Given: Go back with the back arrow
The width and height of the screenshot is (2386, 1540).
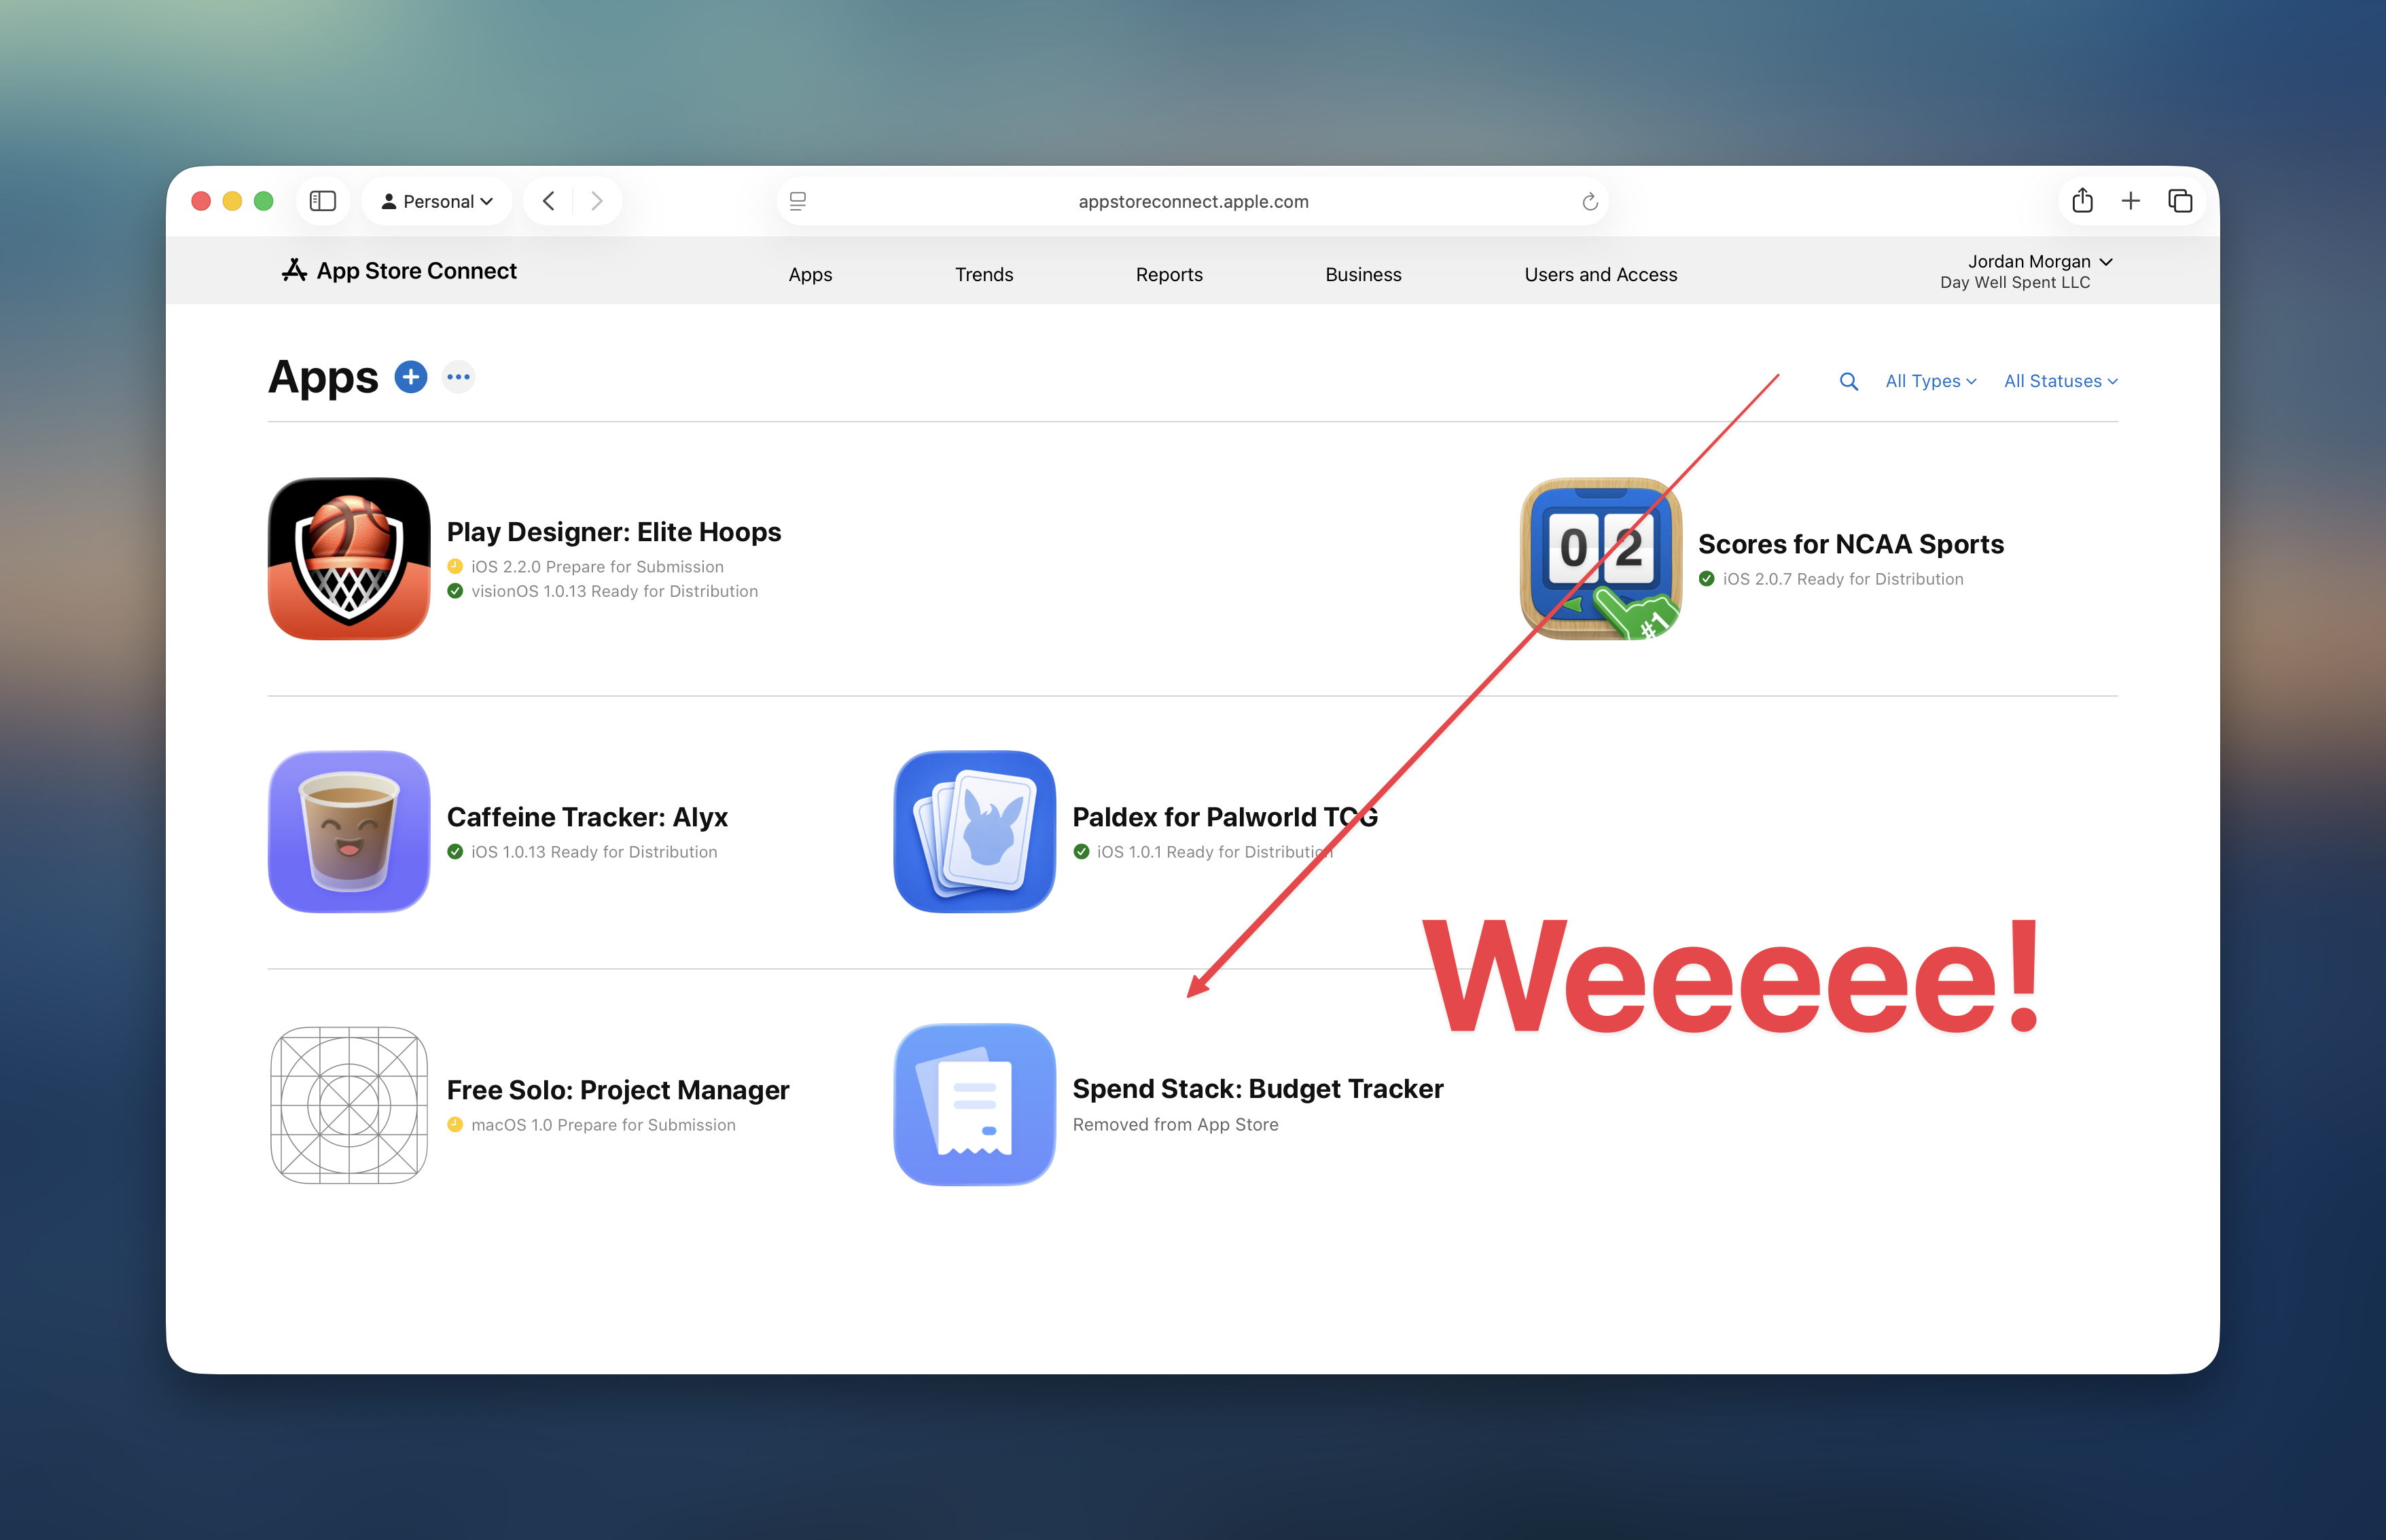Looking at the screenshot, I should (x=548, y=201).
